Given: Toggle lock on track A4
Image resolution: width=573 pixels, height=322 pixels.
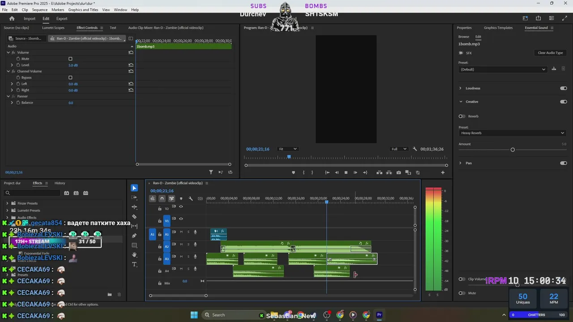Looking at the screenshot, I should [160, 271].
